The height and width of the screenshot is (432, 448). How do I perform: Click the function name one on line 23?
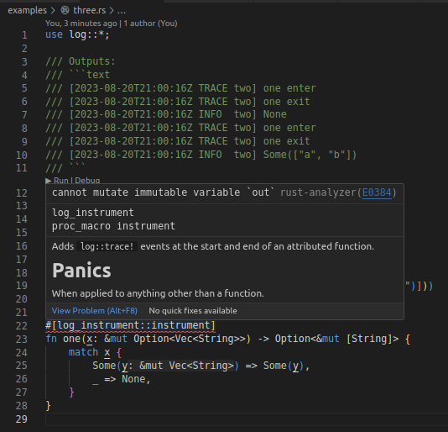71,339
